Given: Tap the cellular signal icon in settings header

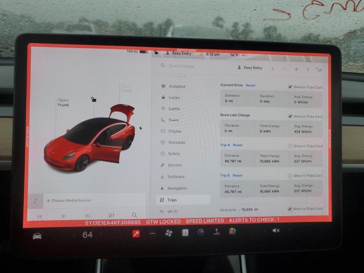Looking at the screenshot, I should pyautogui.click(x=318, y=69).
